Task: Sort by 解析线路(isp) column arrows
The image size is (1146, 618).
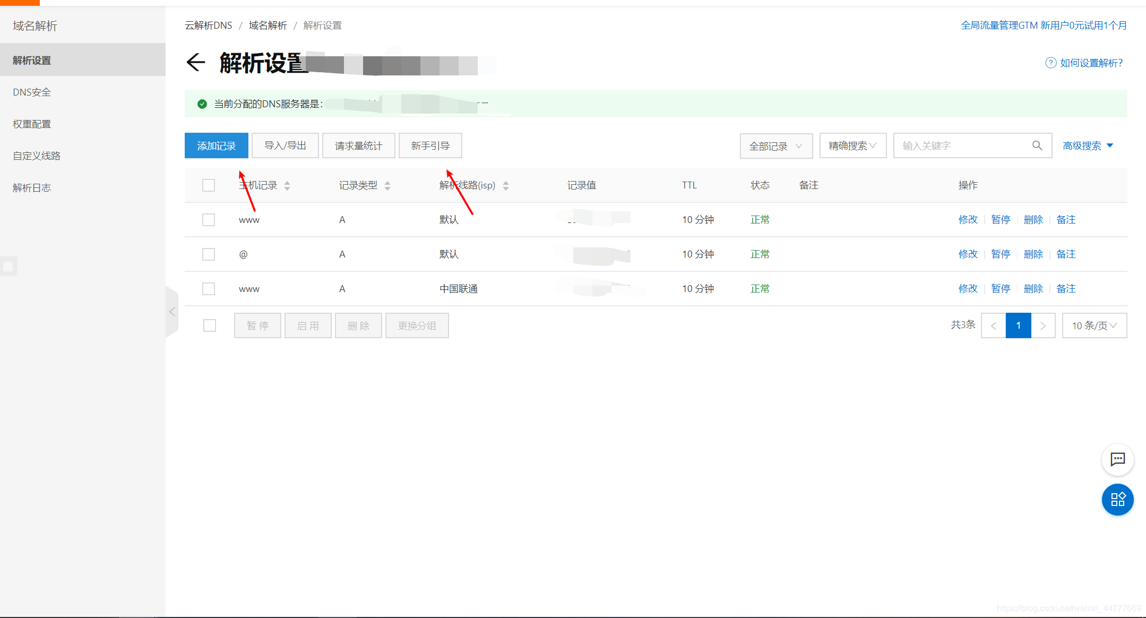Action: click(506, 185)
